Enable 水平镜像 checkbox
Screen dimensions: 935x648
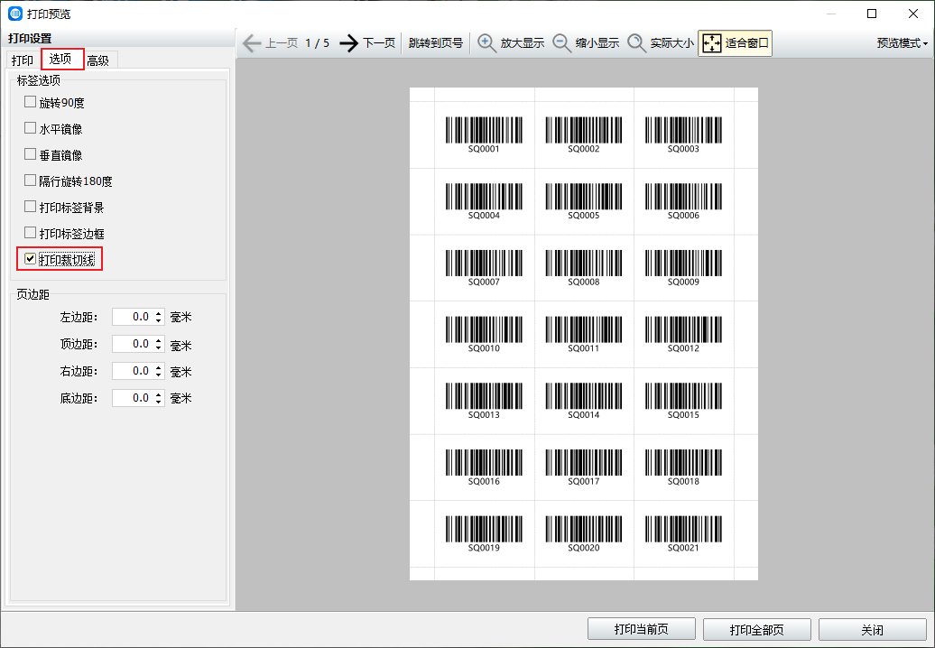click(31, 128)
